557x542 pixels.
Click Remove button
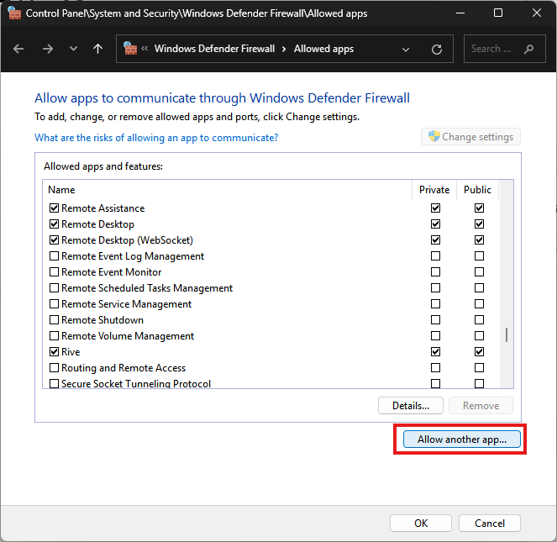[481, 406]
